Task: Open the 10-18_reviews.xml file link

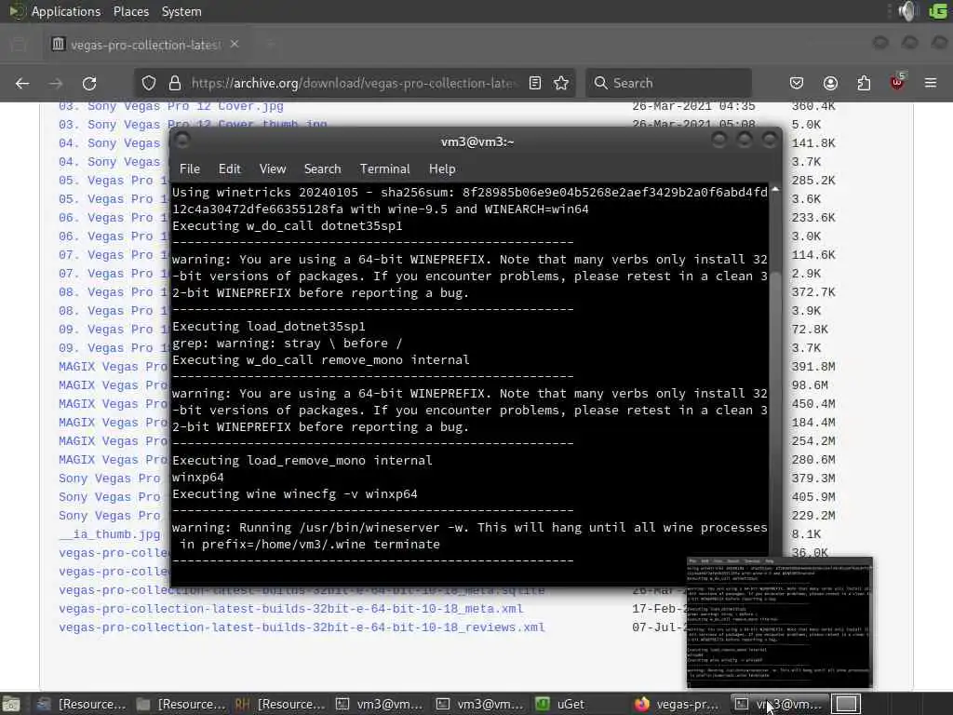Action: pyautogui.click(x=302, y=627)
